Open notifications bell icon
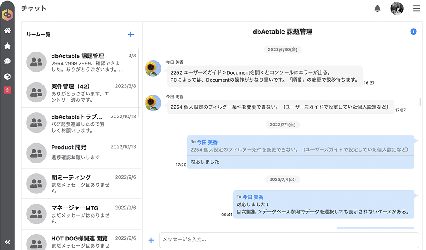426x250 pixels. click(x=377, y=8)
